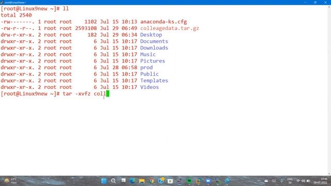Screen dimensions: 331x186
Task: Click the green app icon on the taskbar
Action: 189,181
